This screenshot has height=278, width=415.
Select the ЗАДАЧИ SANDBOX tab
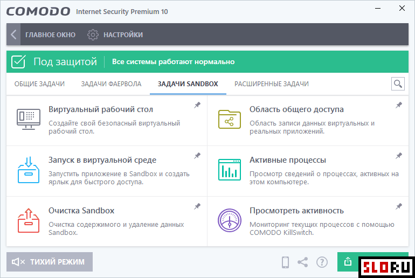(188, 84)
